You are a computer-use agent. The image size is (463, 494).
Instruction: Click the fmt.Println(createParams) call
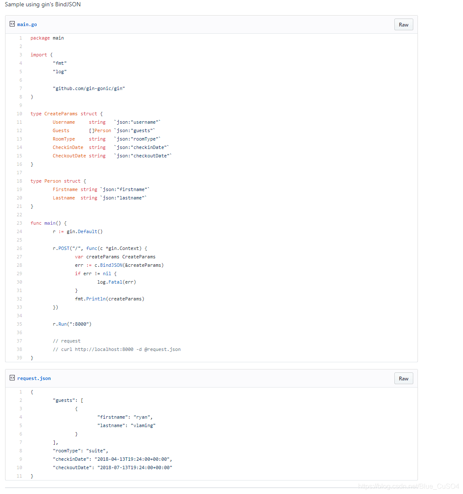click(x=110, y=299)
